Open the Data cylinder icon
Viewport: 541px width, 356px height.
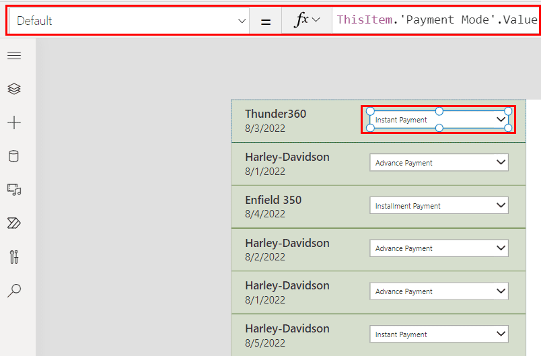[14, 156]
